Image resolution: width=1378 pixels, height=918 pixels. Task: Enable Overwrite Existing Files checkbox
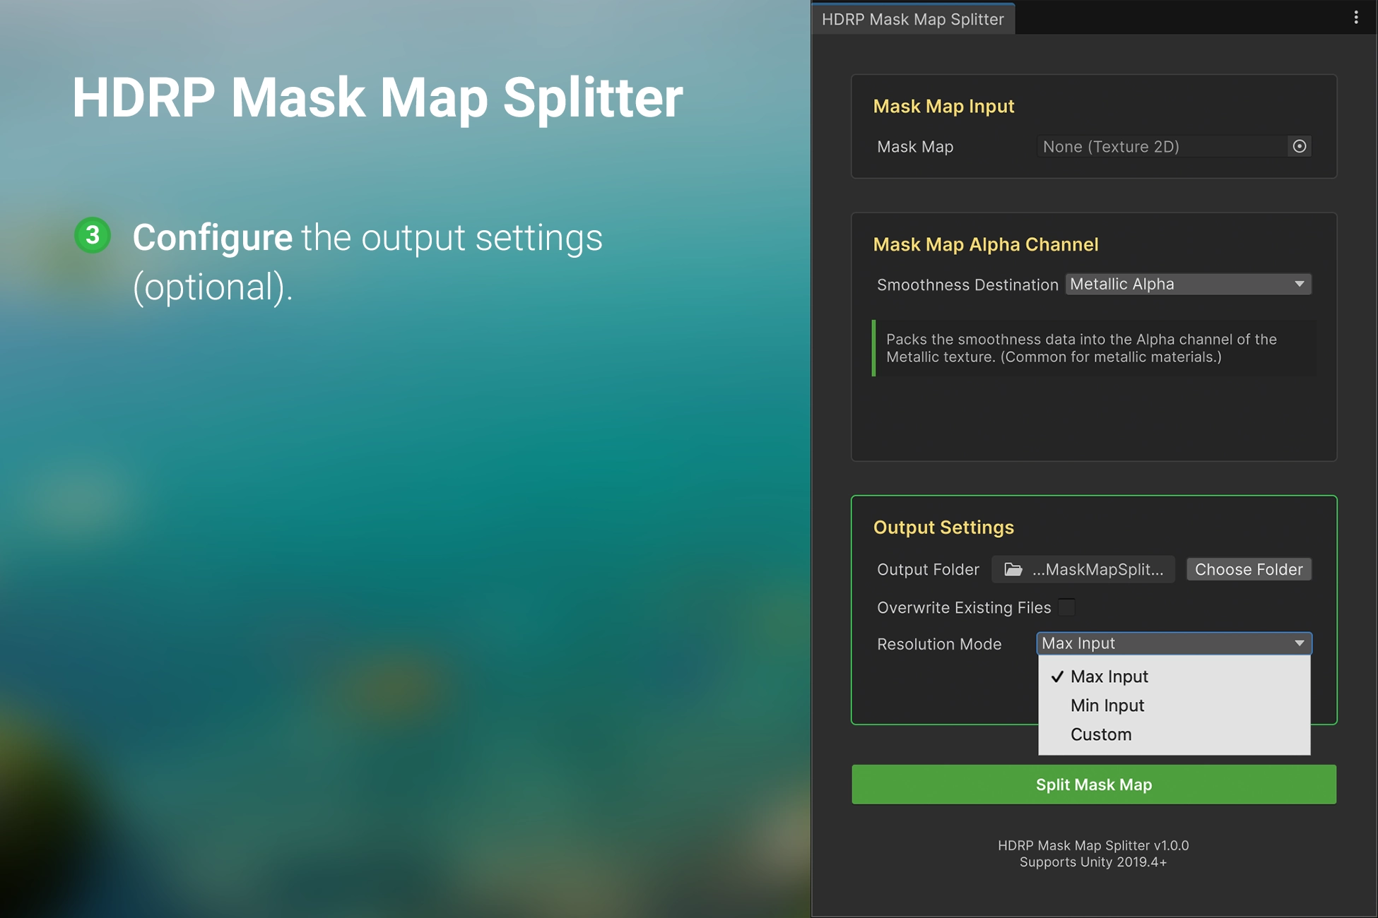point(1066,607)
